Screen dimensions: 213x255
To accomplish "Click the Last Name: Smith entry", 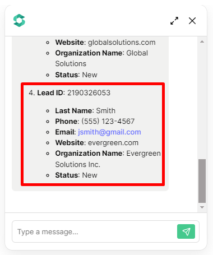I will pyautogui.click(x=85, y=110).
